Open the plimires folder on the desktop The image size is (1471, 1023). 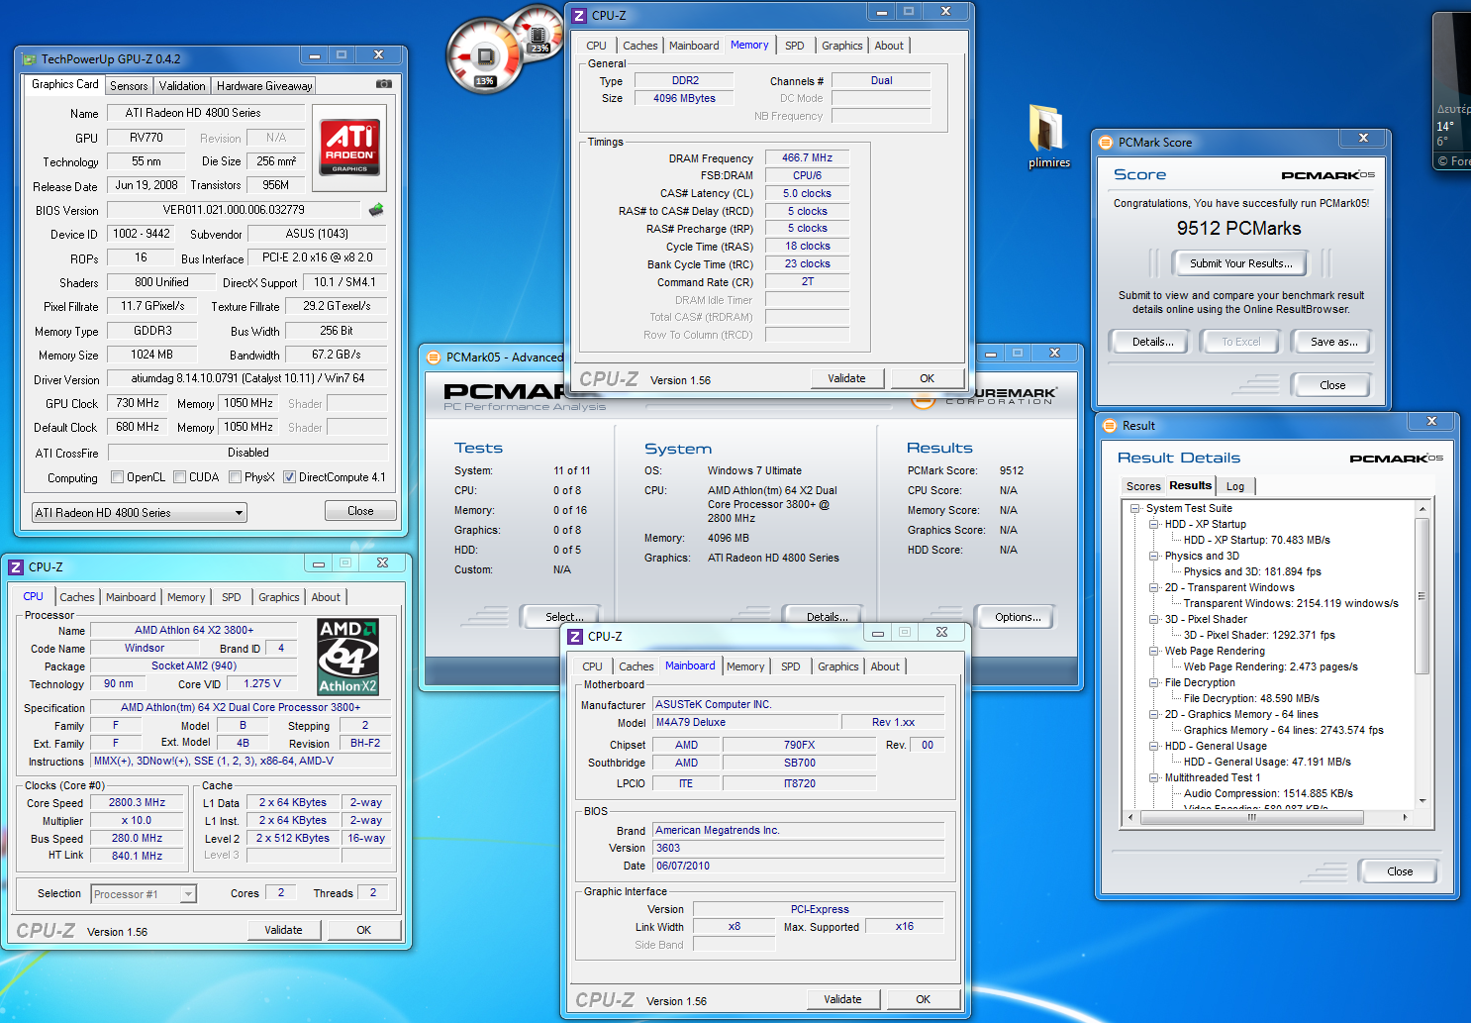point(1048,137)
